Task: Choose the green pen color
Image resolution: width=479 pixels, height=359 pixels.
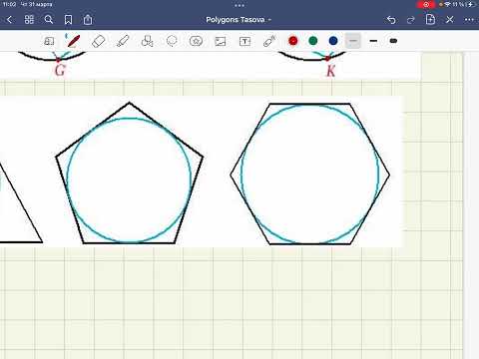Action: point(313,41)
